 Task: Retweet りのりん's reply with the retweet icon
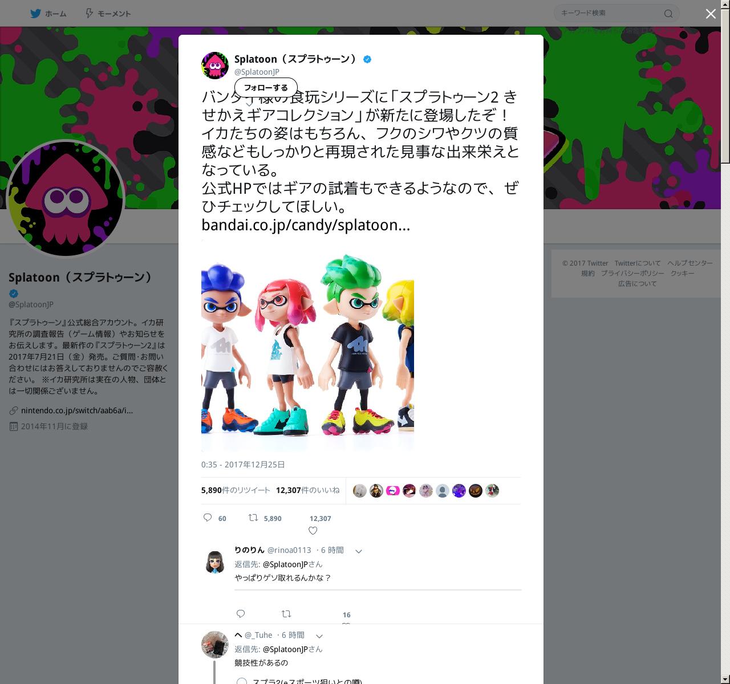[x=286, y=613]
